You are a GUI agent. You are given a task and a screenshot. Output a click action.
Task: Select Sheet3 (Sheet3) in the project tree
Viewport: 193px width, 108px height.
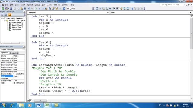[x=17, y=27]
